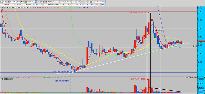Image resolution: width=205 pixels, height=94 pixels.
Task: Choose the 60 interval button
Action: (x=70, y=2)
